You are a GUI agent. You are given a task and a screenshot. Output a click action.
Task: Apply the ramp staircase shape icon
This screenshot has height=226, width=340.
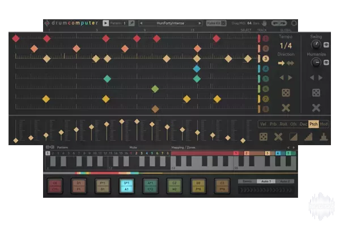(x=308, y=137)
